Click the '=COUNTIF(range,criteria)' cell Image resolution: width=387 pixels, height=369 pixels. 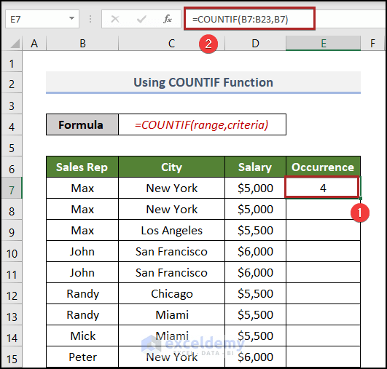[x=202, y=124]
